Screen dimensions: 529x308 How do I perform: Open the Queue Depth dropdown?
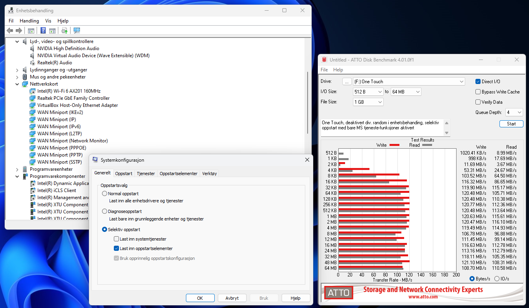click(514, 112)
